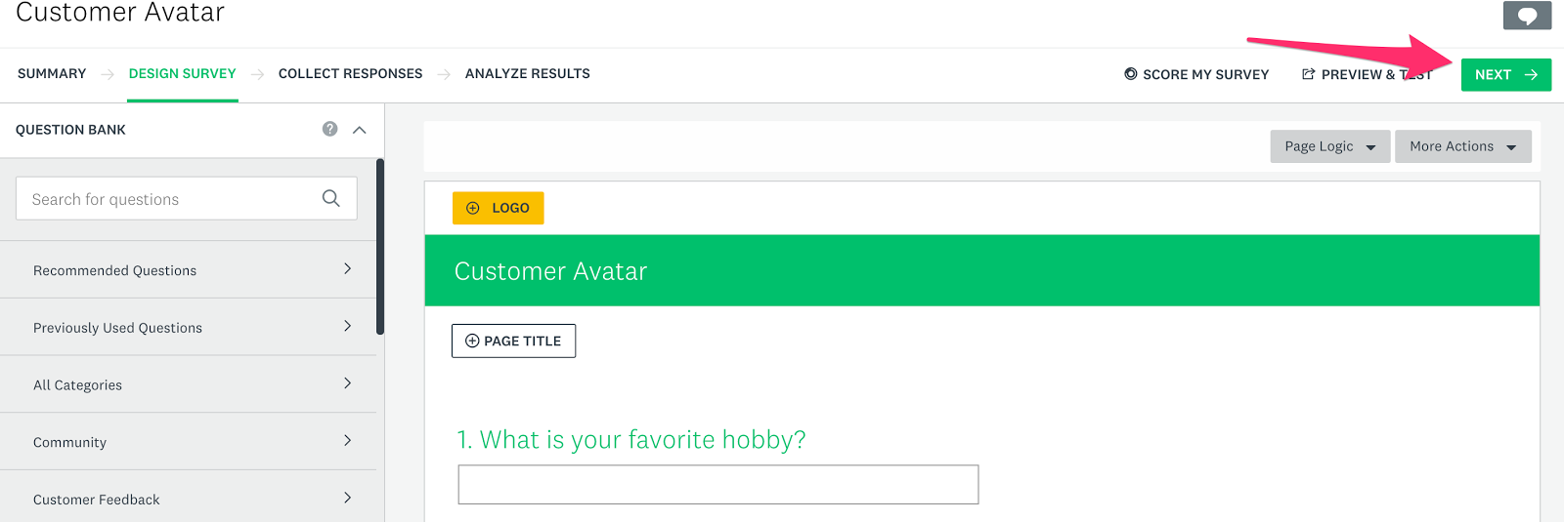Screen dimensions: 1564x522
Task: Click the Preview & Test external-link icon
Action: (1308, 74)
